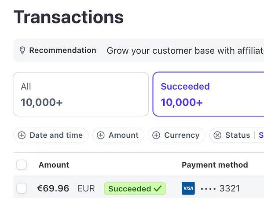This screenshot has width=264, height=198.
Task: Open the Amount filter dropdown
Action: pyautogui.click(x=123, y=136)
